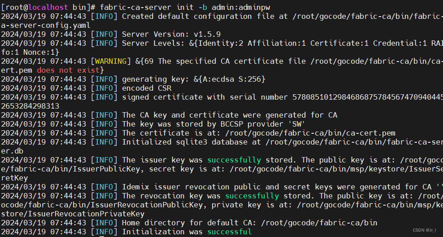
Task: Click 'The specified CA certificate file' text
Action: pyautogui.click(x=232, y=61)
